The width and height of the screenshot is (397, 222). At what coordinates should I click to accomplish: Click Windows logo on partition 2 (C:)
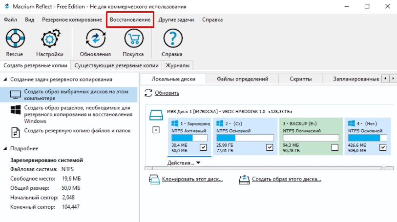(x=220, y=123)
